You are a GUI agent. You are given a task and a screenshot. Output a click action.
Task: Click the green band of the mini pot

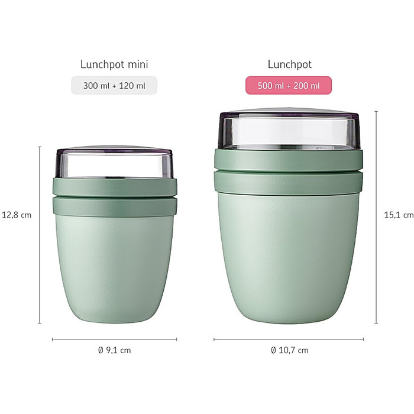coord(115,197)
